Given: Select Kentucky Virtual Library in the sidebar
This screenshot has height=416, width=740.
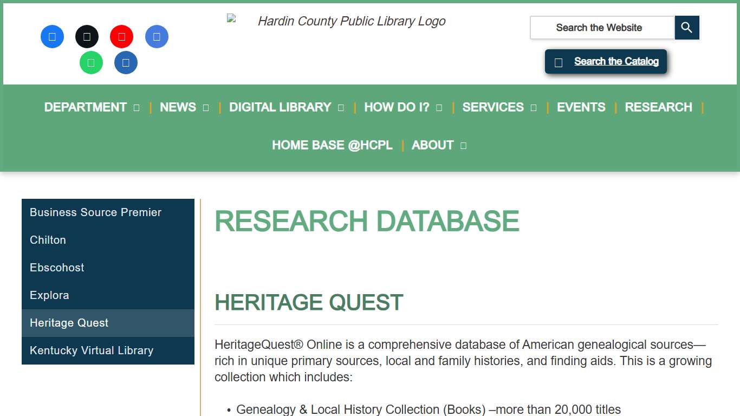Looking at the screenshot, I should 91,350.
